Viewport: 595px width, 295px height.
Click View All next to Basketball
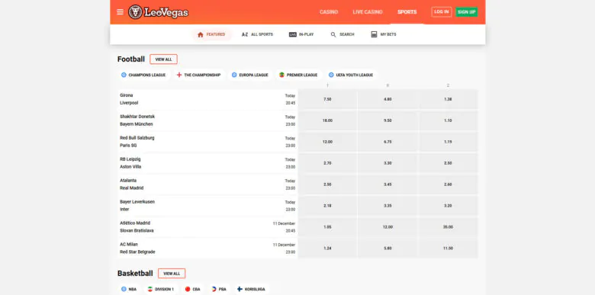(x=172, y=274)
